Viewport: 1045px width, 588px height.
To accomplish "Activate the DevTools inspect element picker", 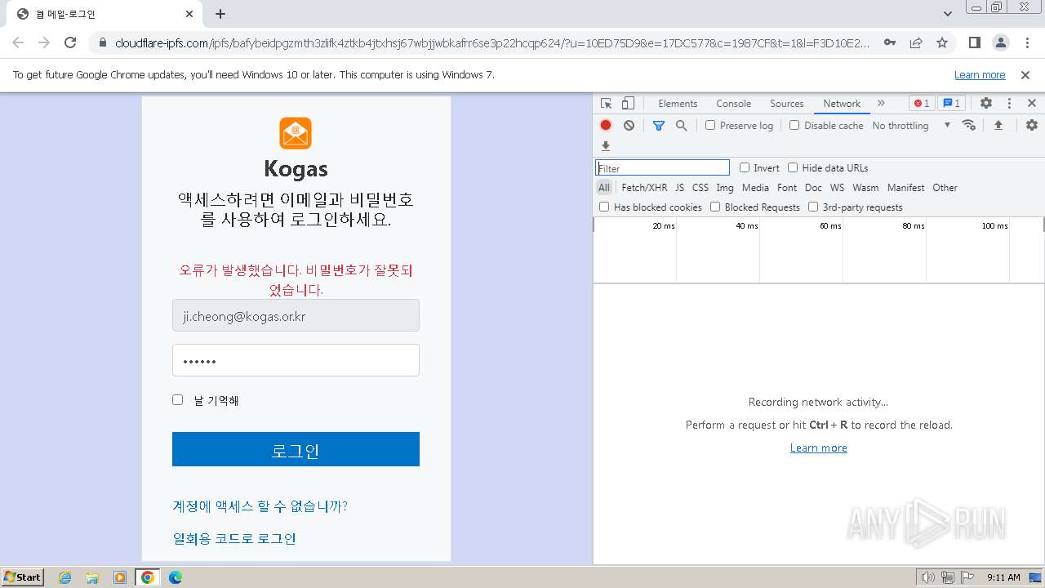I will (606, 104).
